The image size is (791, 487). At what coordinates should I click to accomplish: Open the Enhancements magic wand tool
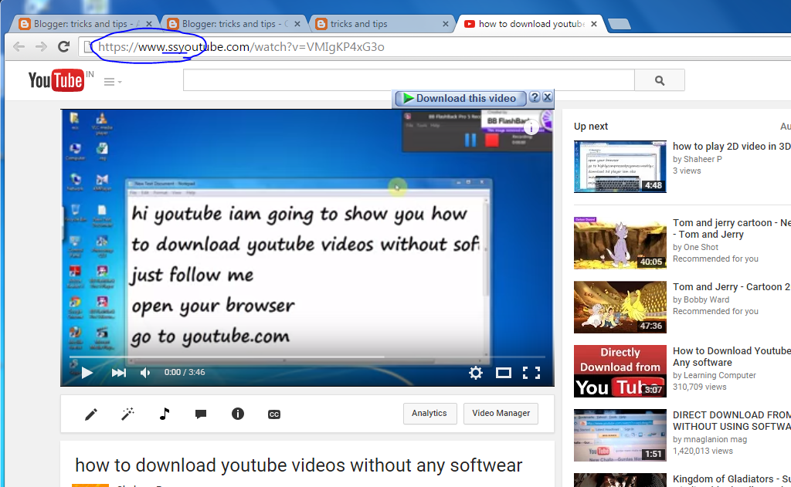coord(127,414)
